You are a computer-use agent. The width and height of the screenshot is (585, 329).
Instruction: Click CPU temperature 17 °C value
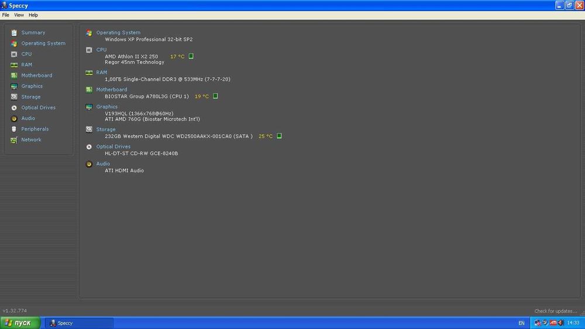[x=177, y=57]
